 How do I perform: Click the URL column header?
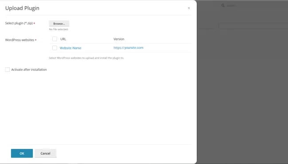point(63,39)
